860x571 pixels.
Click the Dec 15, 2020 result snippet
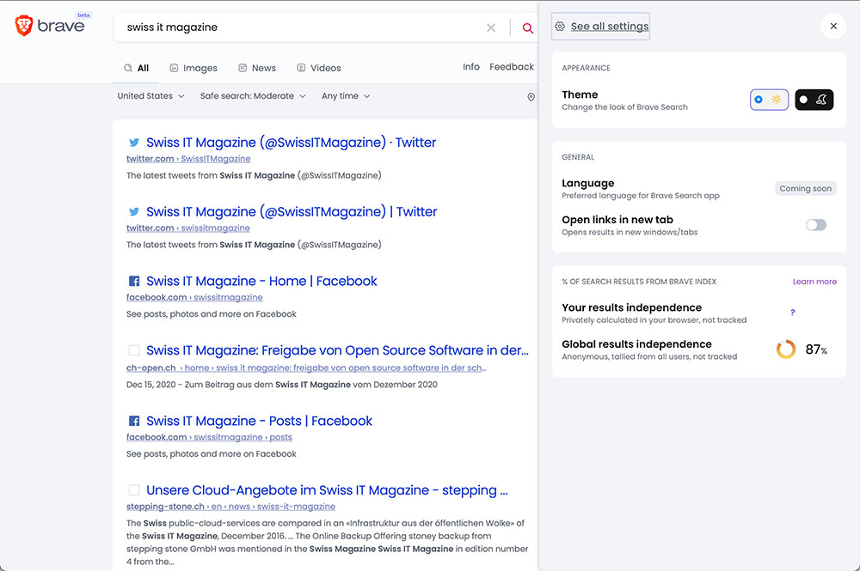click(282, 385)
